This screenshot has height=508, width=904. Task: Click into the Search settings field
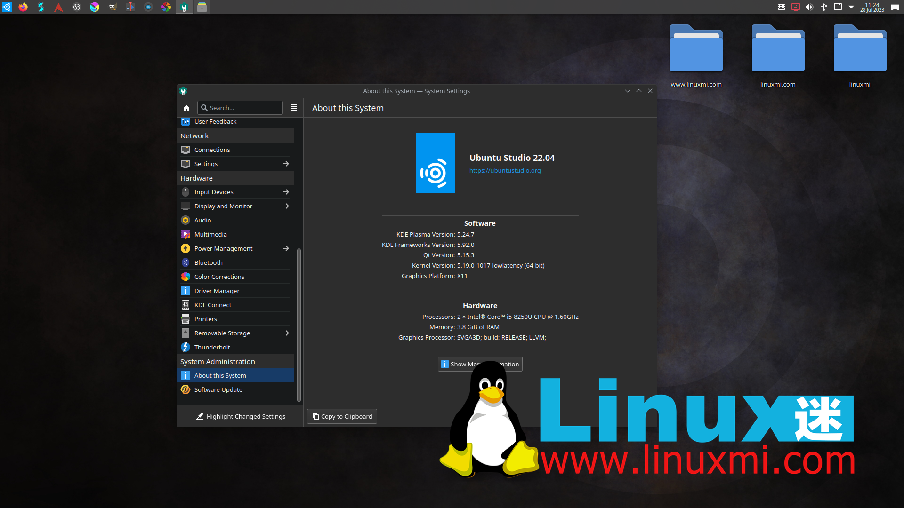(240, 108)
